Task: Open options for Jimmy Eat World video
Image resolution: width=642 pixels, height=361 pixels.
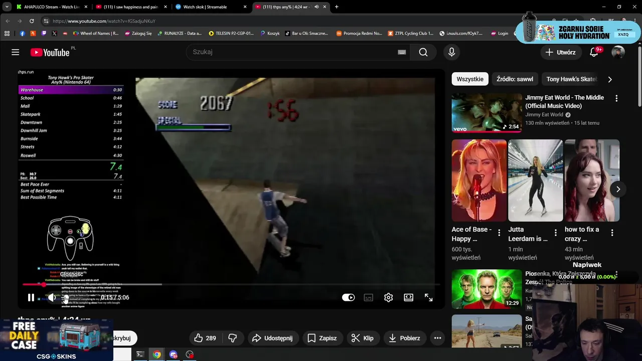Action: tap(616, 98)
